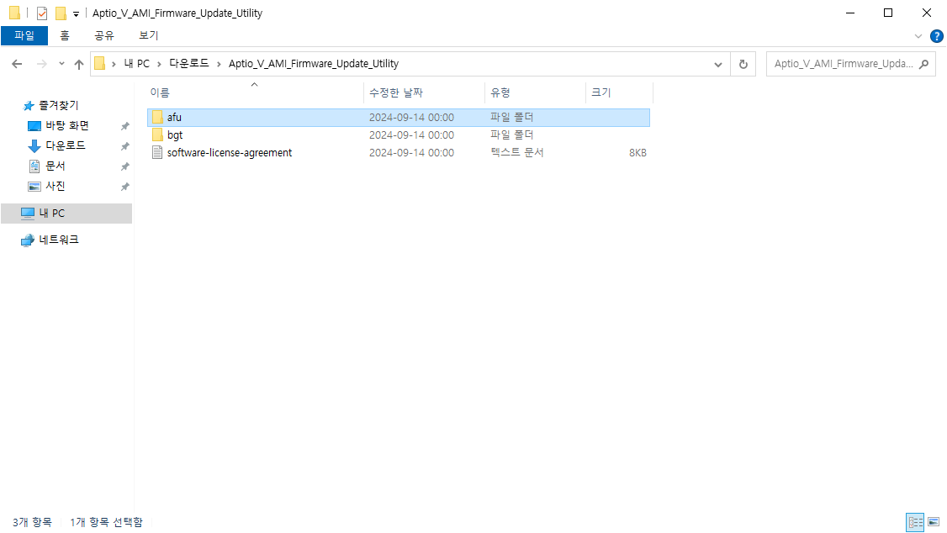Click the folder icon in the address bar

pyautogui.click(x=99, y=63)
